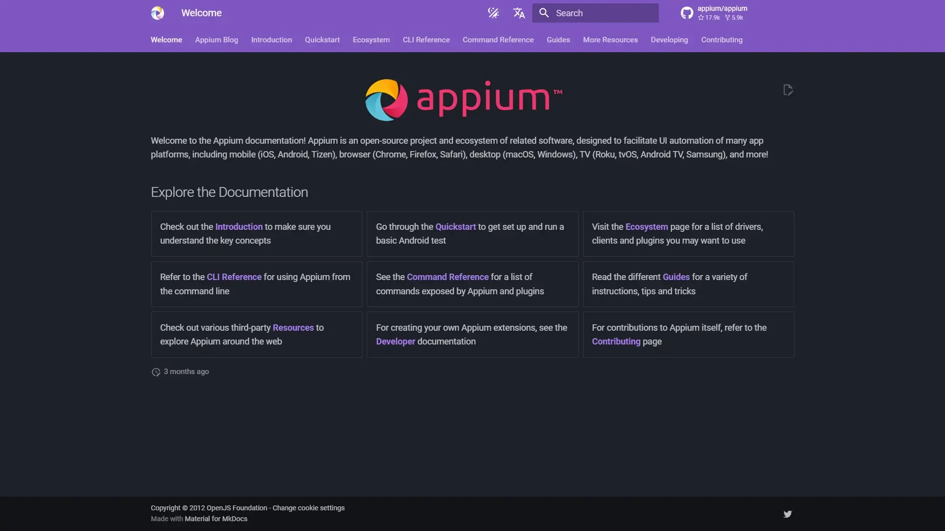Image resolution: width=945 pixels, height=531 pixels.
Task: Follow the Quickstart link in the card
Action: [456, 227]
